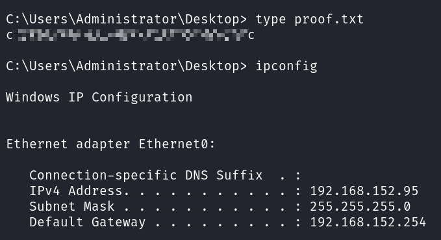Click the 'type proof.txt' command text

(310, 20)
